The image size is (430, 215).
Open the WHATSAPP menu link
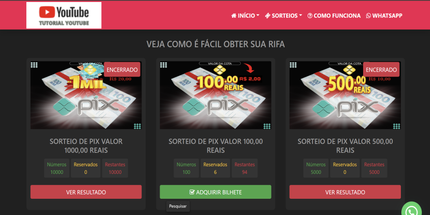(x=384, y=16)
